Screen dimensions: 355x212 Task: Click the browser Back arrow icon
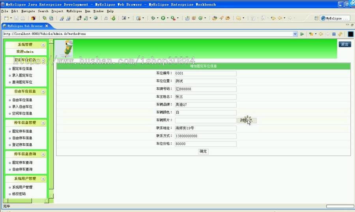[x=321, y=34]
